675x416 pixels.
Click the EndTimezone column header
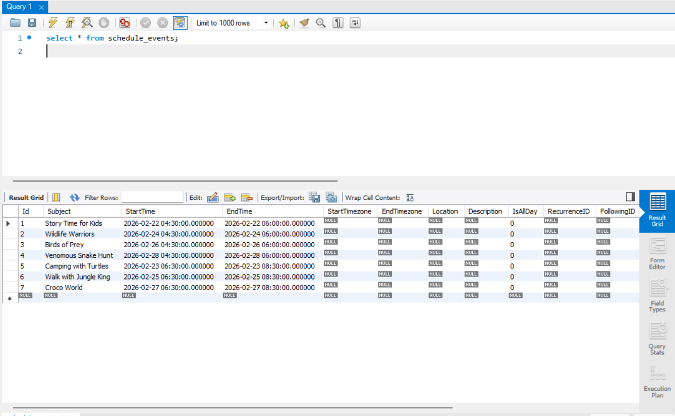pyautogui.click(x=403, y=211)
